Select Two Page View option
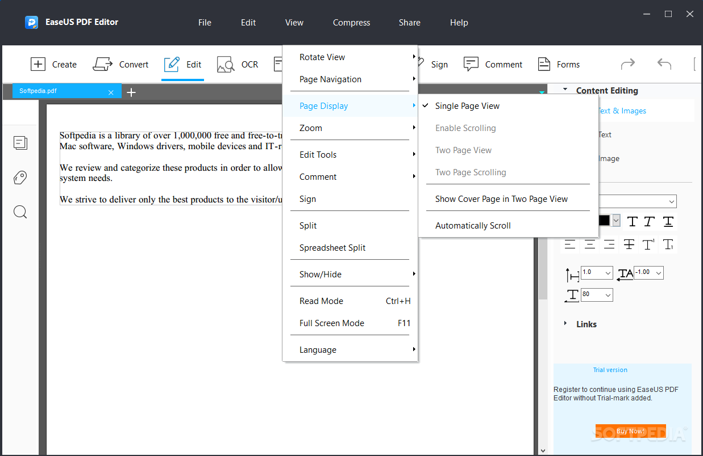The width and height of the screenshot is (703, 456). click(x=508, y=150)
